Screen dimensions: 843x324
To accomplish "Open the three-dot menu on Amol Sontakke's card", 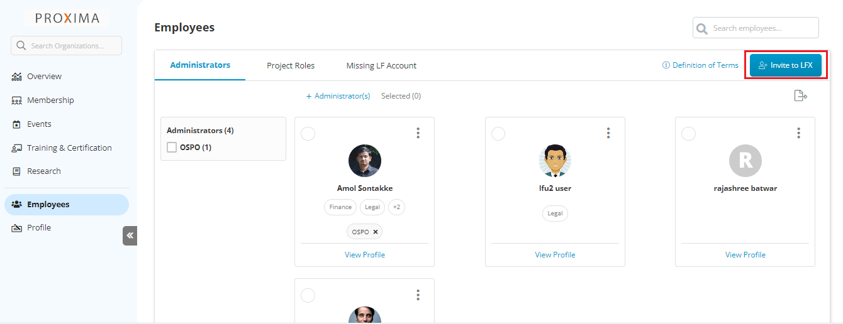I will (418, 133).
